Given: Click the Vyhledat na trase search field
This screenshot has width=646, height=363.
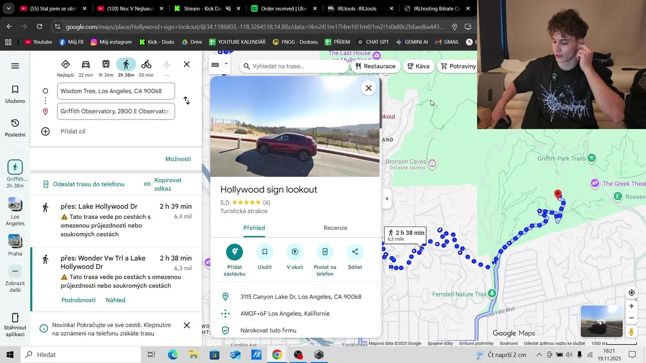Looking at the screenshot, I should click(x=295, y=66).
